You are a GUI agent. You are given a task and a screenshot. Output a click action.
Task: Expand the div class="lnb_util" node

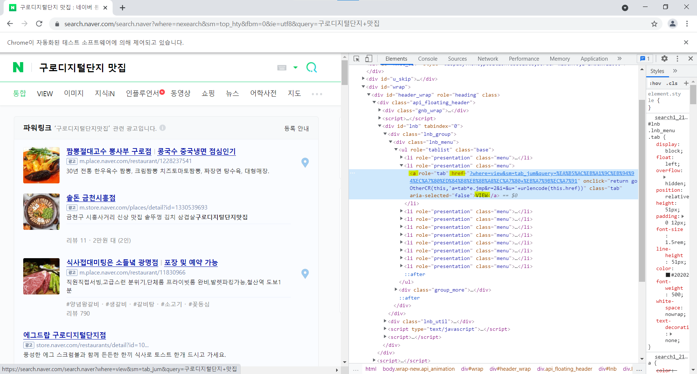coord(385,321)
